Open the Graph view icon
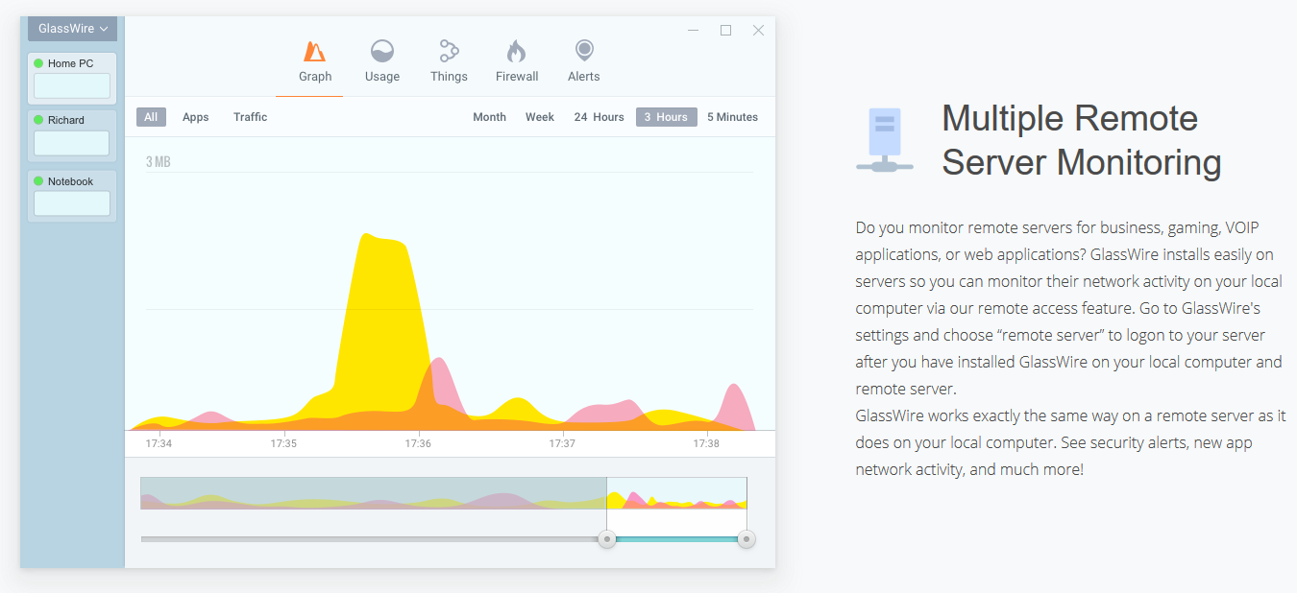This screenshot has width=1297, height=593. pyautogui.click(x=314, y=51)
